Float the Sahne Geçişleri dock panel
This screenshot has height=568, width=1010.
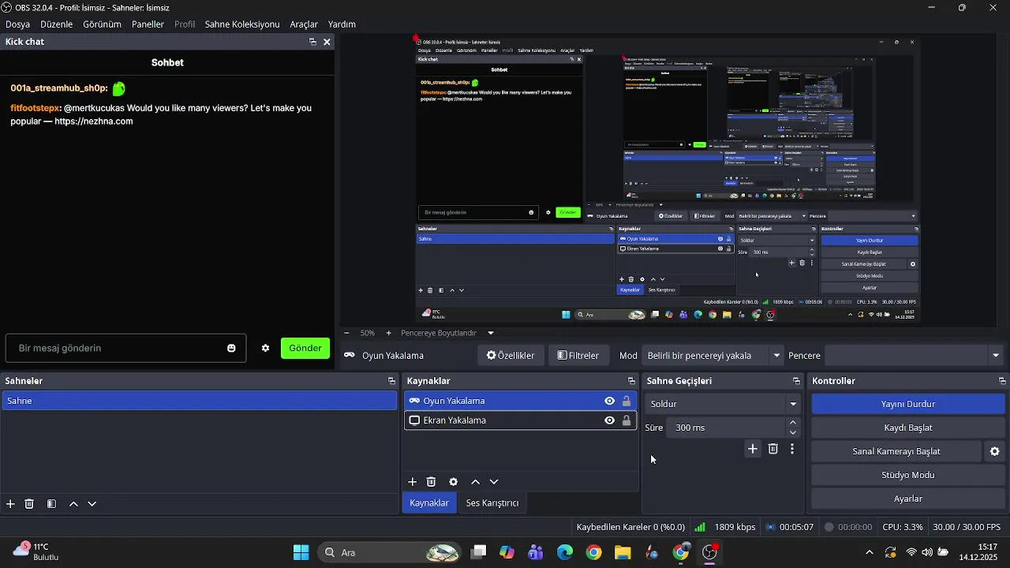pyautogui.click(x=796, y=381)
